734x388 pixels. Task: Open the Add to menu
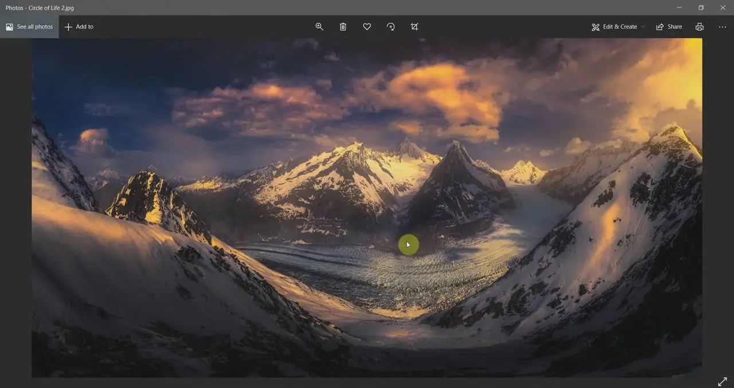tap(79, 27)
